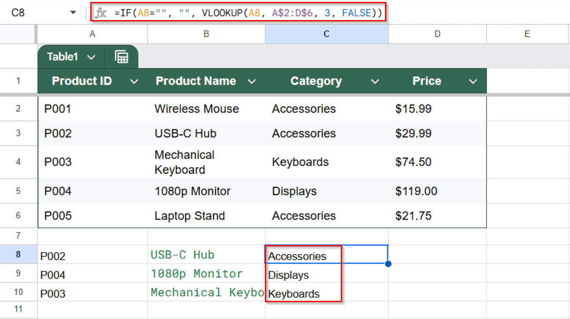
Task: Select the cell containing Wireless Mouse
Action: [x=197, y=109]
